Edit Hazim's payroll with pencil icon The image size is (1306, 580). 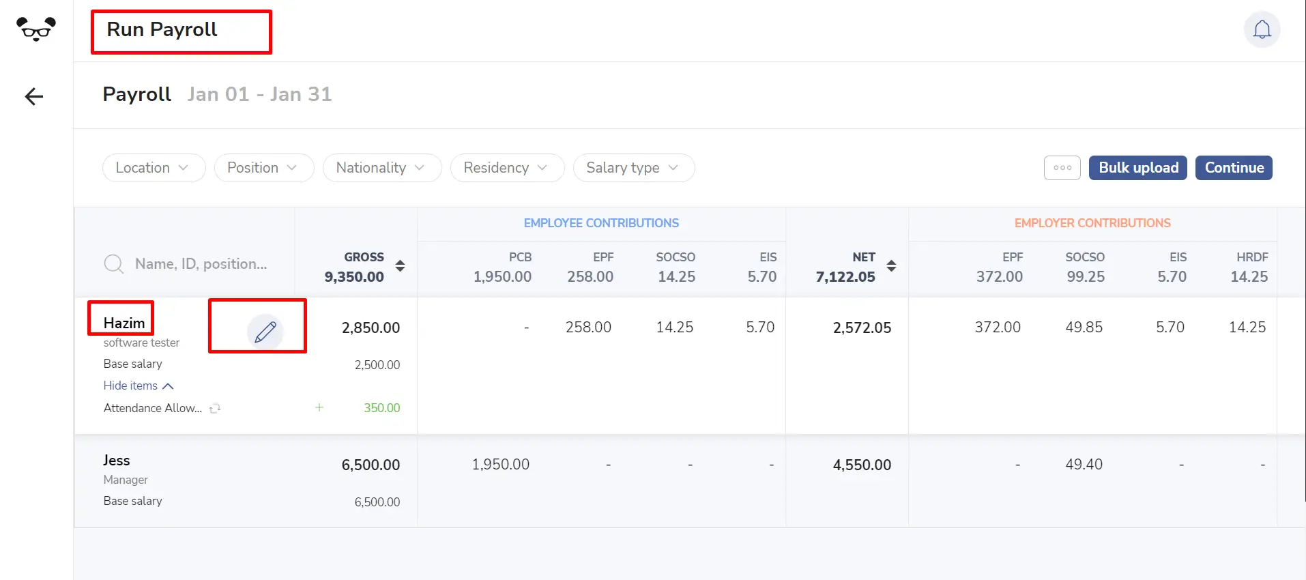265,332
